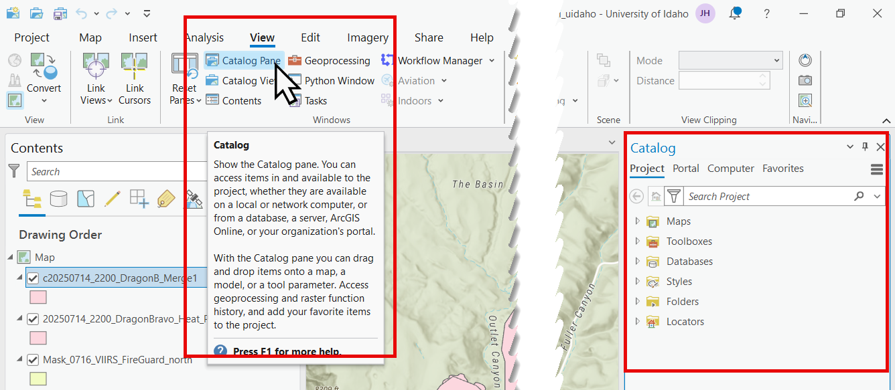The height and width of the screenshot is (390, 895).
Task: Open the Tasks pane
Action: coord(307,100)
